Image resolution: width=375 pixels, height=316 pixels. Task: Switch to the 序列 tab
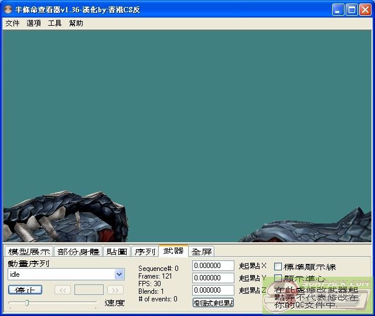point(145,252)
